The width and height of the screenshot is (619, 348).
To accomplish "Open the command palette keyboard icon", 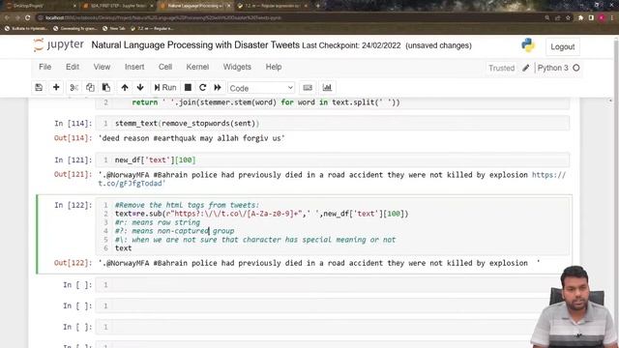I will pyautogui.click(x=308, y=88).
